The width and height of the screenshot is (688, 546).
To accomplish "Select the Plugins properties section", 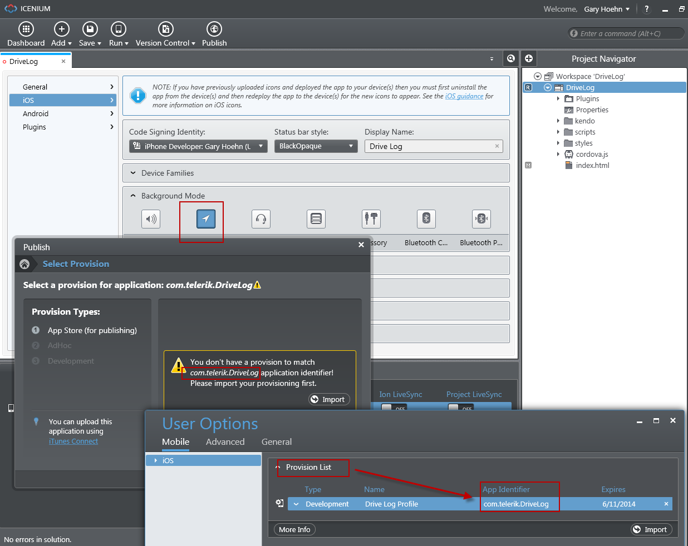I will 63,127.
